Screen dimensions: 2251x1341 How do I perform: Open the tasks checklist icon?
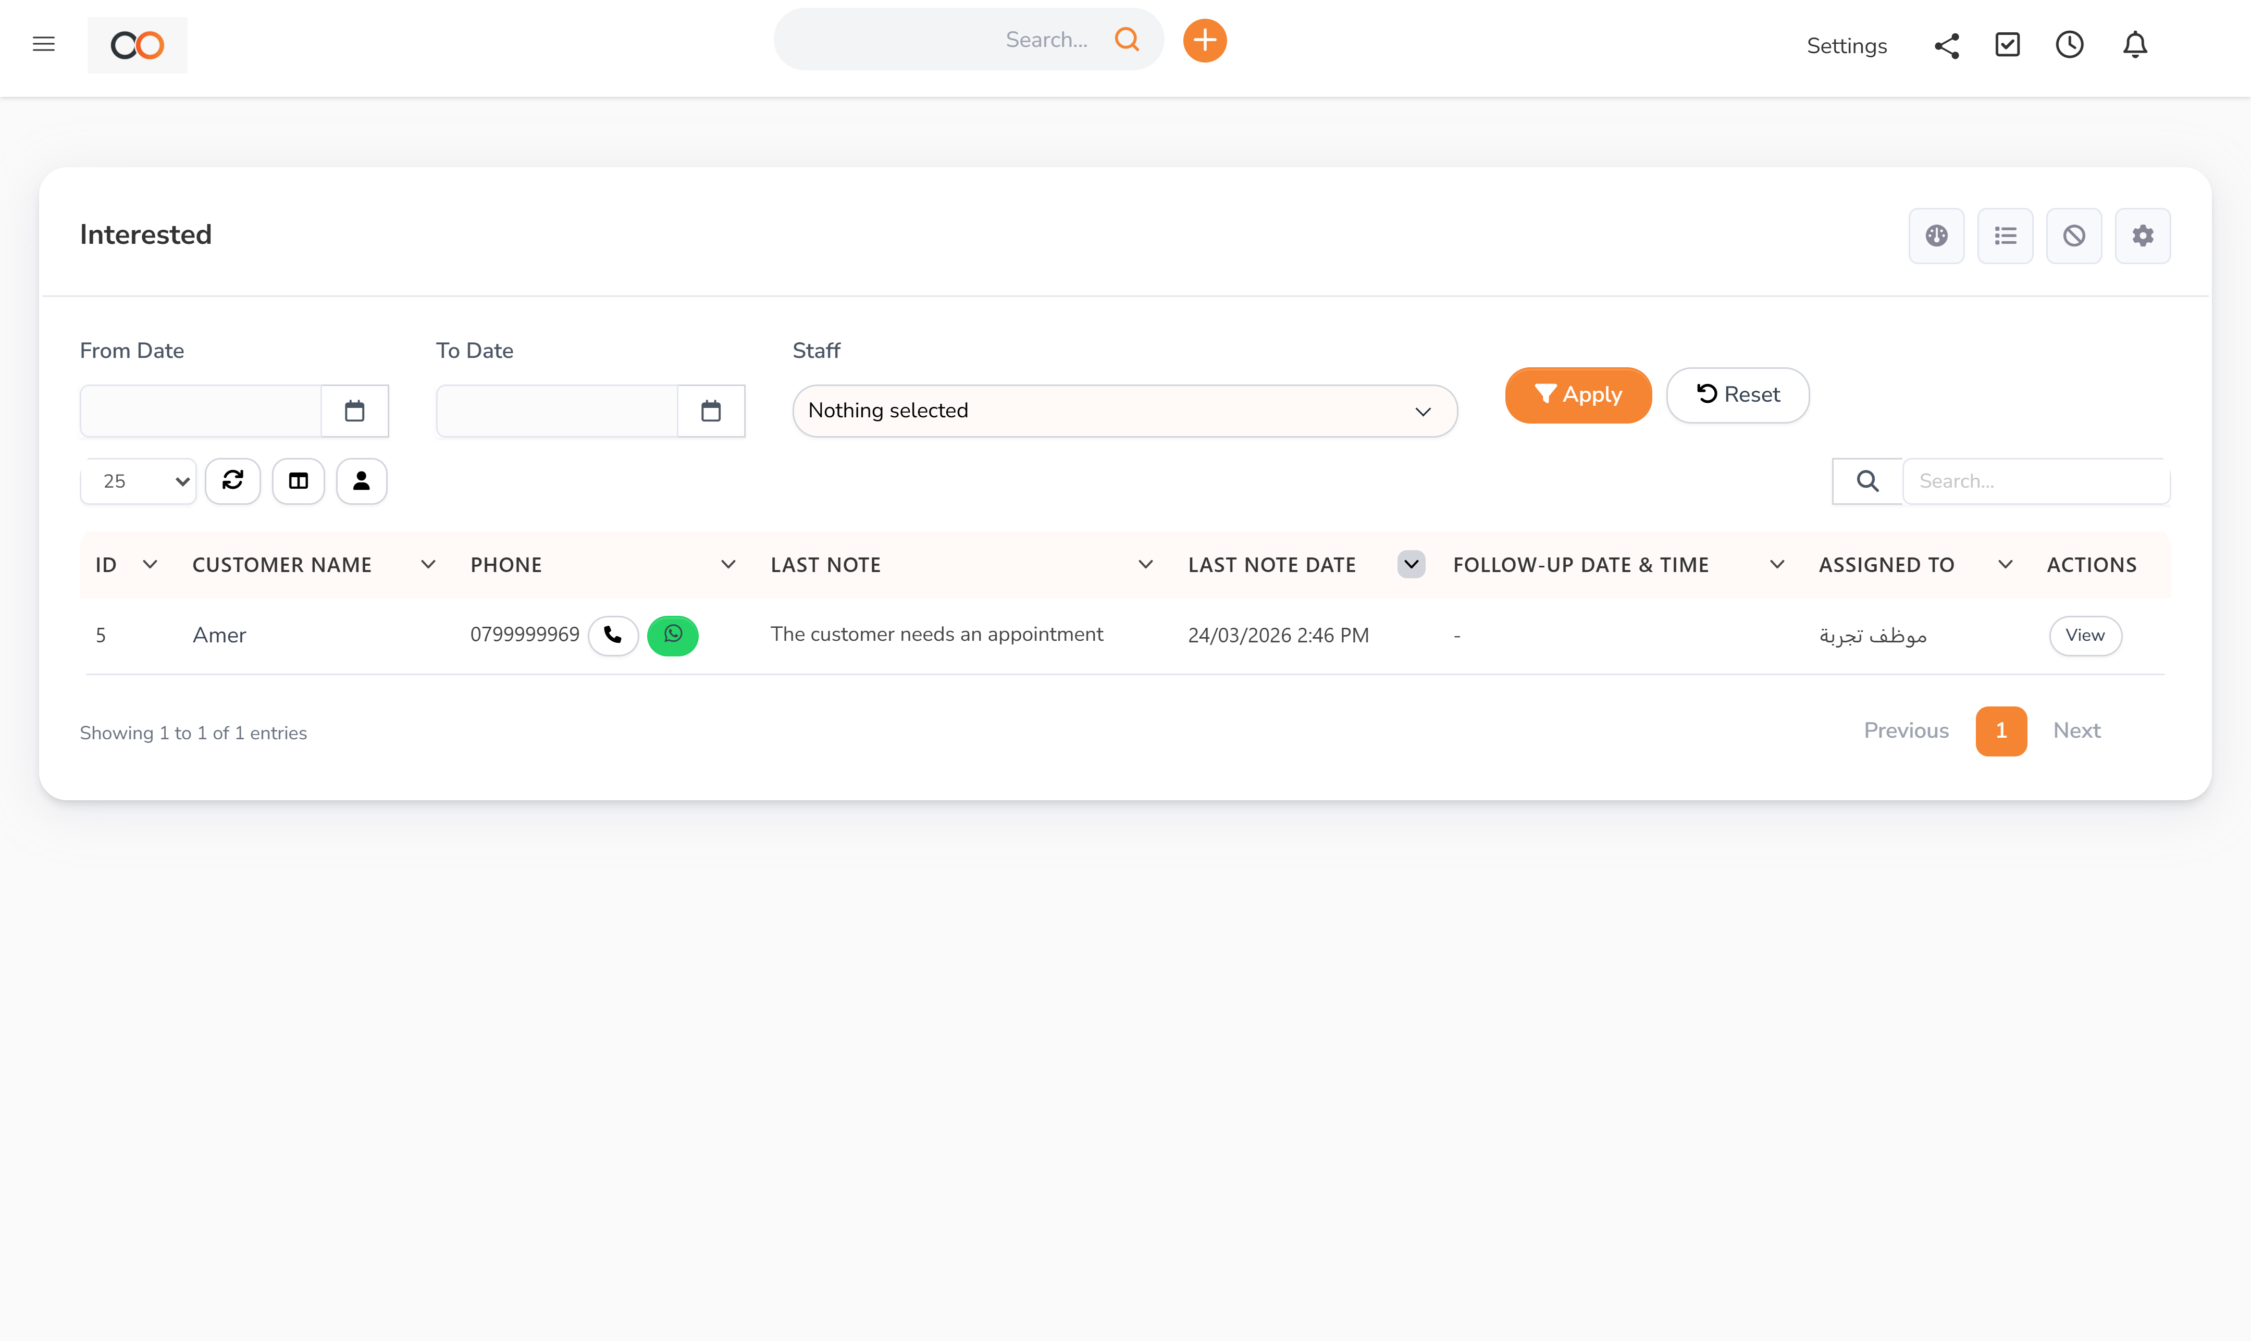tap(2007, 45)
